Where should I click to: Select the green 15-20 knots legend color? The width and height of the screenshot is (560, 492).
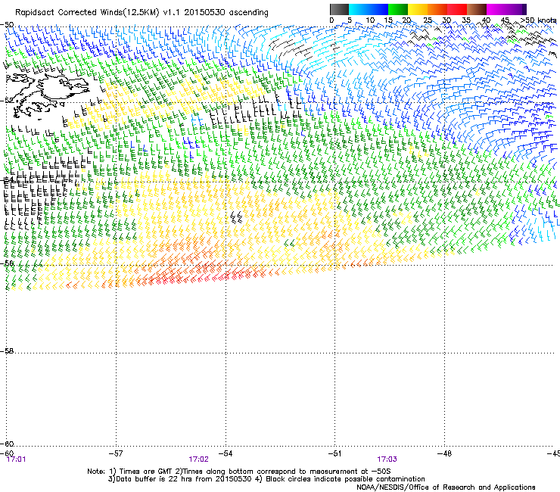coord(398,9)
